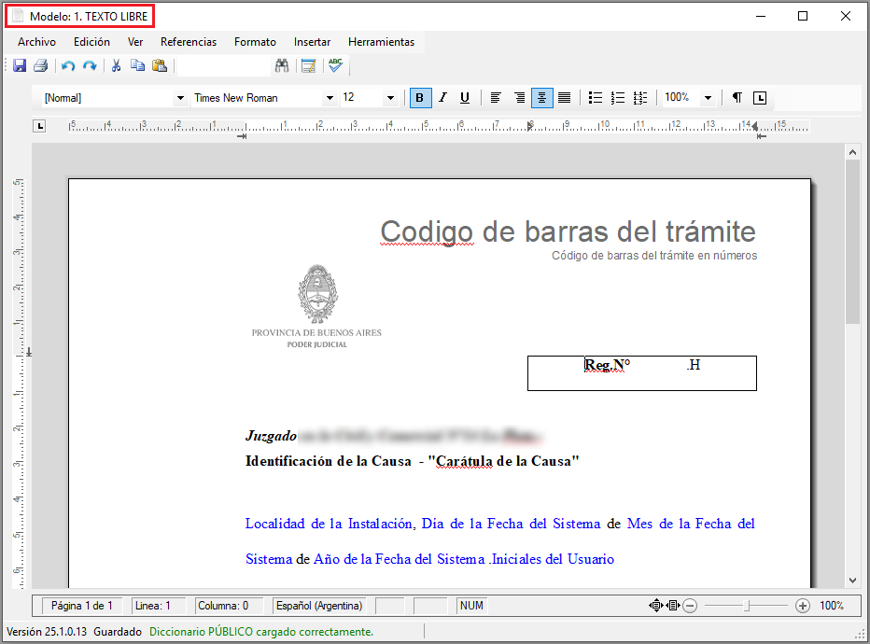Justify the paragraph text
The width and height of the screenshot is (870, 644).
coord(564,98)
